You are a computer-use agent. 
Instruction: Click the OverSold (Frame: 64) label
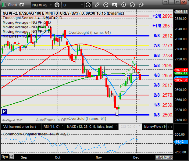tap(87, 119)
